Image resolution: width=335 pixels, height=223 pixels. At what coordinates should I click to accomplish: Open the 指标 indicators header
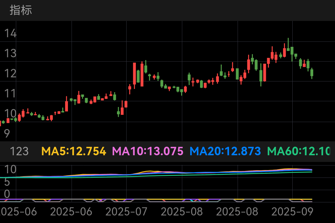21,10
